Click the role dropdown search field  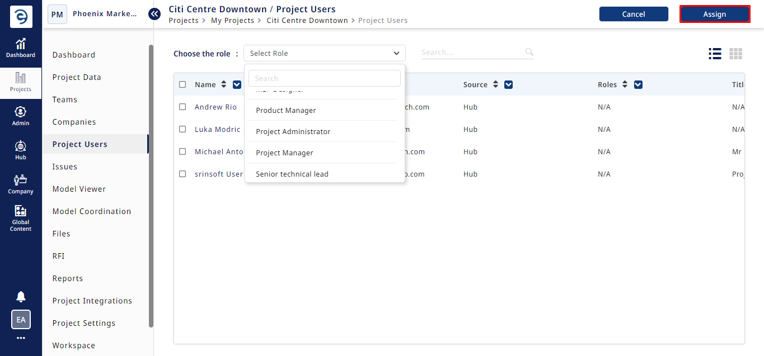click(325, 78)
